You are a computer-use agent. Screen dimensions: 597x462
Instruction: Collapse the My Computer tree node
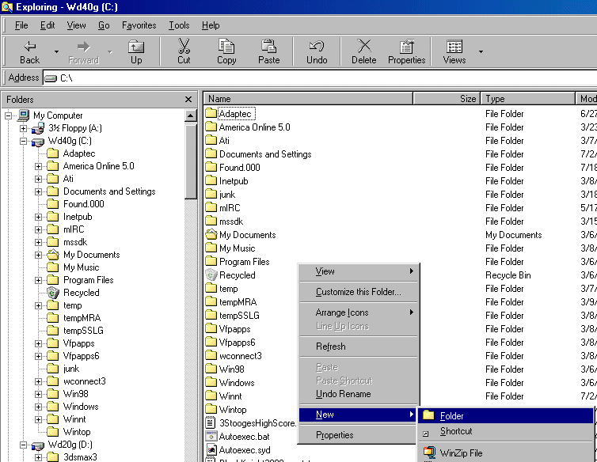9,116
